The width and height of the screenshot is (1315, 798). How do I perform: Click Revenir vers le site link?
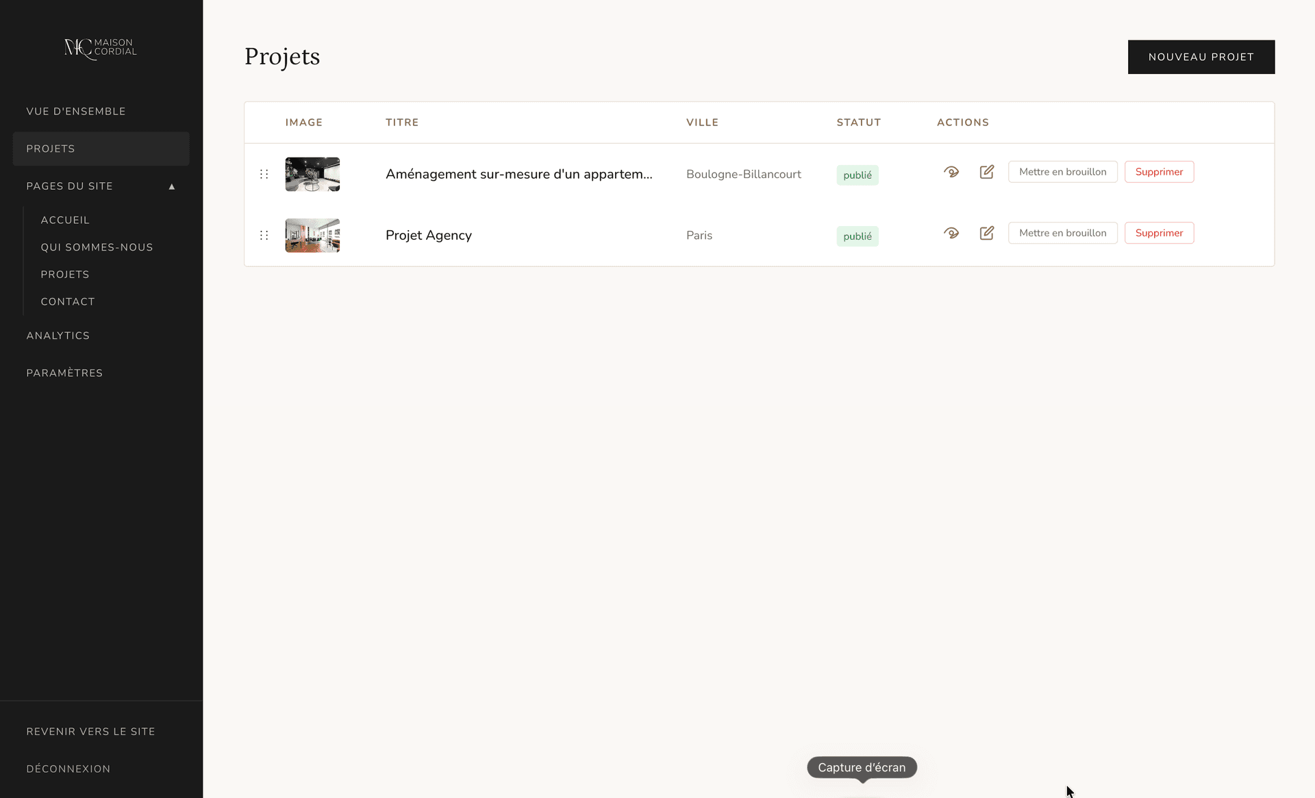(90, 732)
